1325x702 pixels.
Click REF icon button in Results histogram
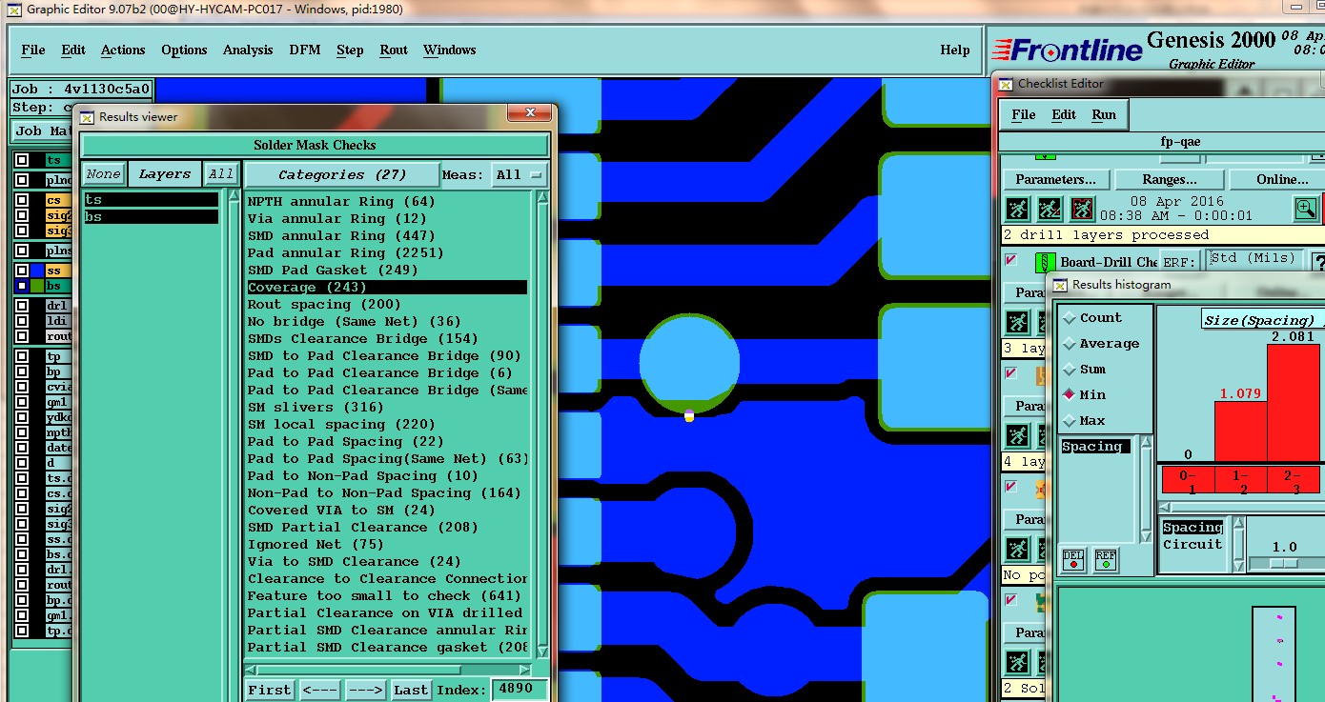(1106, 559)
